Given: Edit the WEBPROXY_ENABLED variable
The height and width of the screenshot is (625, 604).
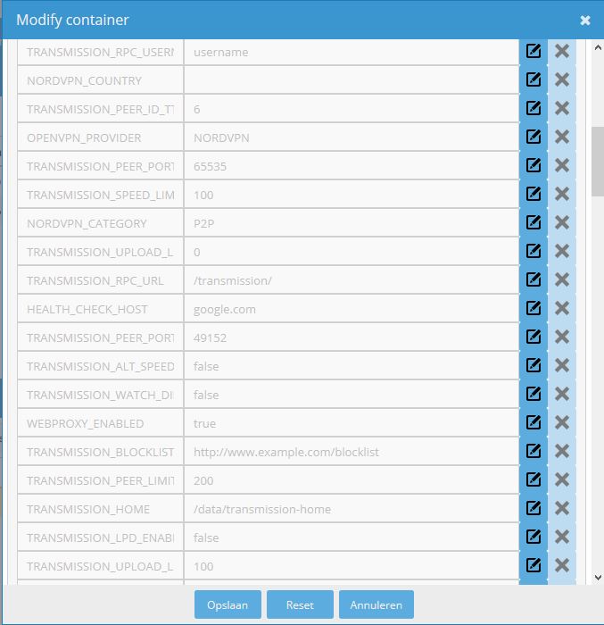Looking at the screenshot, I should (x=534, y=423).
